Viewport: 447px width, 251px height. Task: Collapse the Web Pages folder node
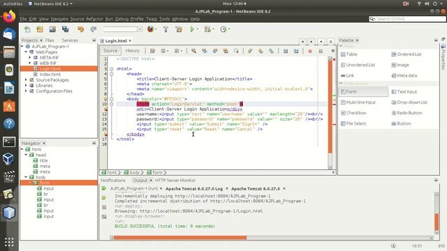tap(26, 52)
